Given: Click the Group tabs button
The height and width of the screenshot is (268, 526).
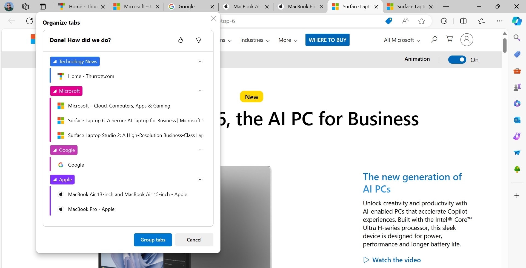Looking at the screenshot, I should tap(153, 240).
